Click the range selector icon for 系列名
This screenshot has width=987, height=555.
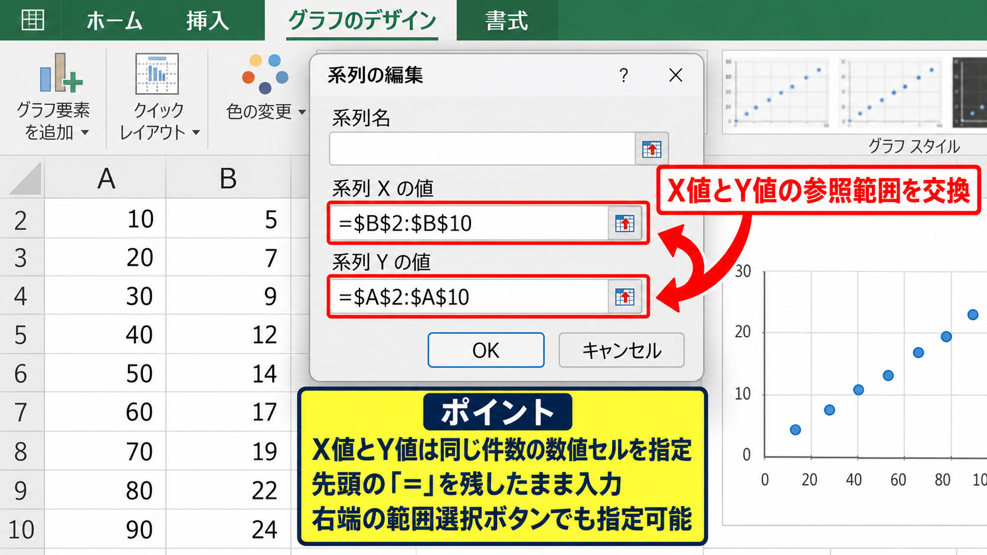pos(652,149)
